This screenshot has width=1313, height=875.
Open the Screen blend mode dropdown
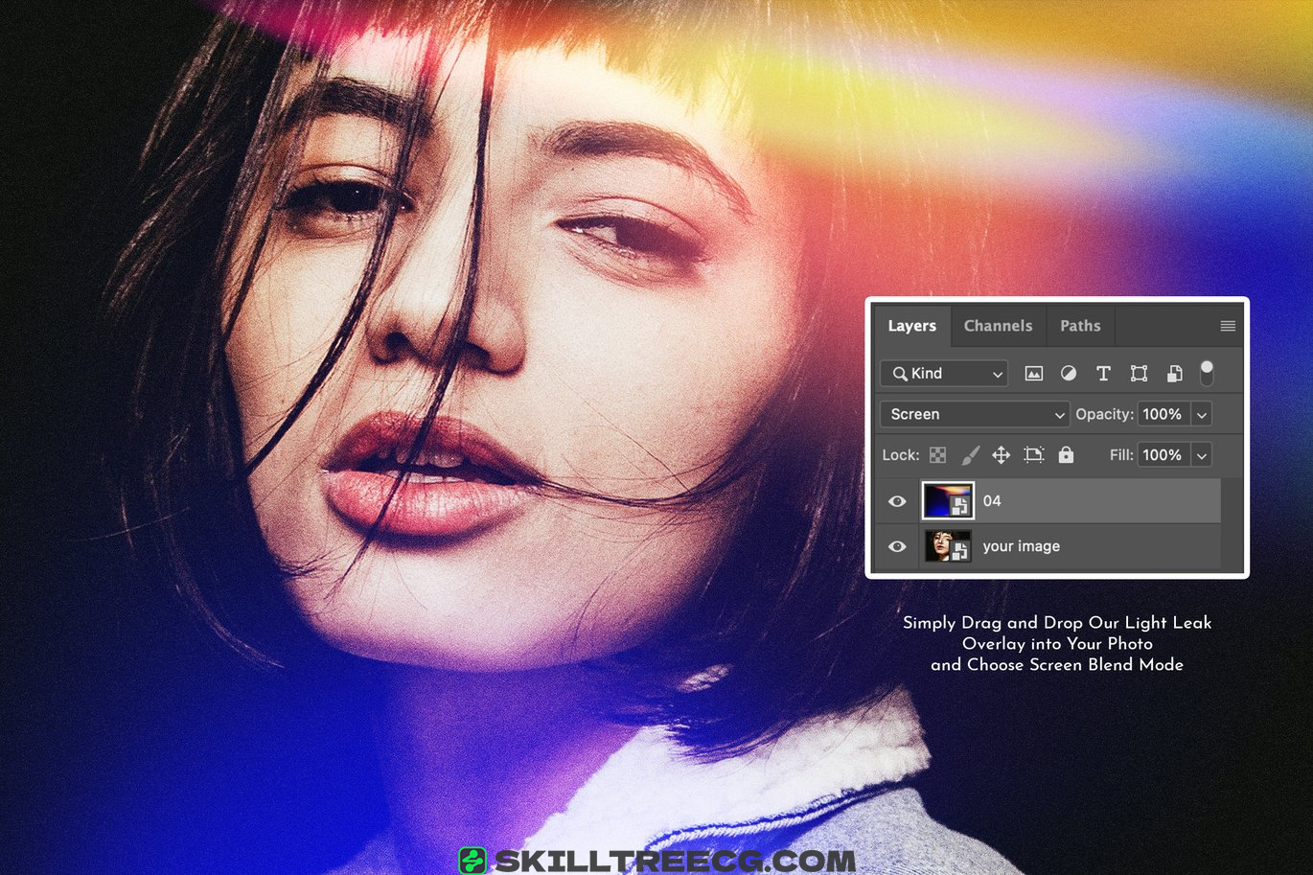974,414
